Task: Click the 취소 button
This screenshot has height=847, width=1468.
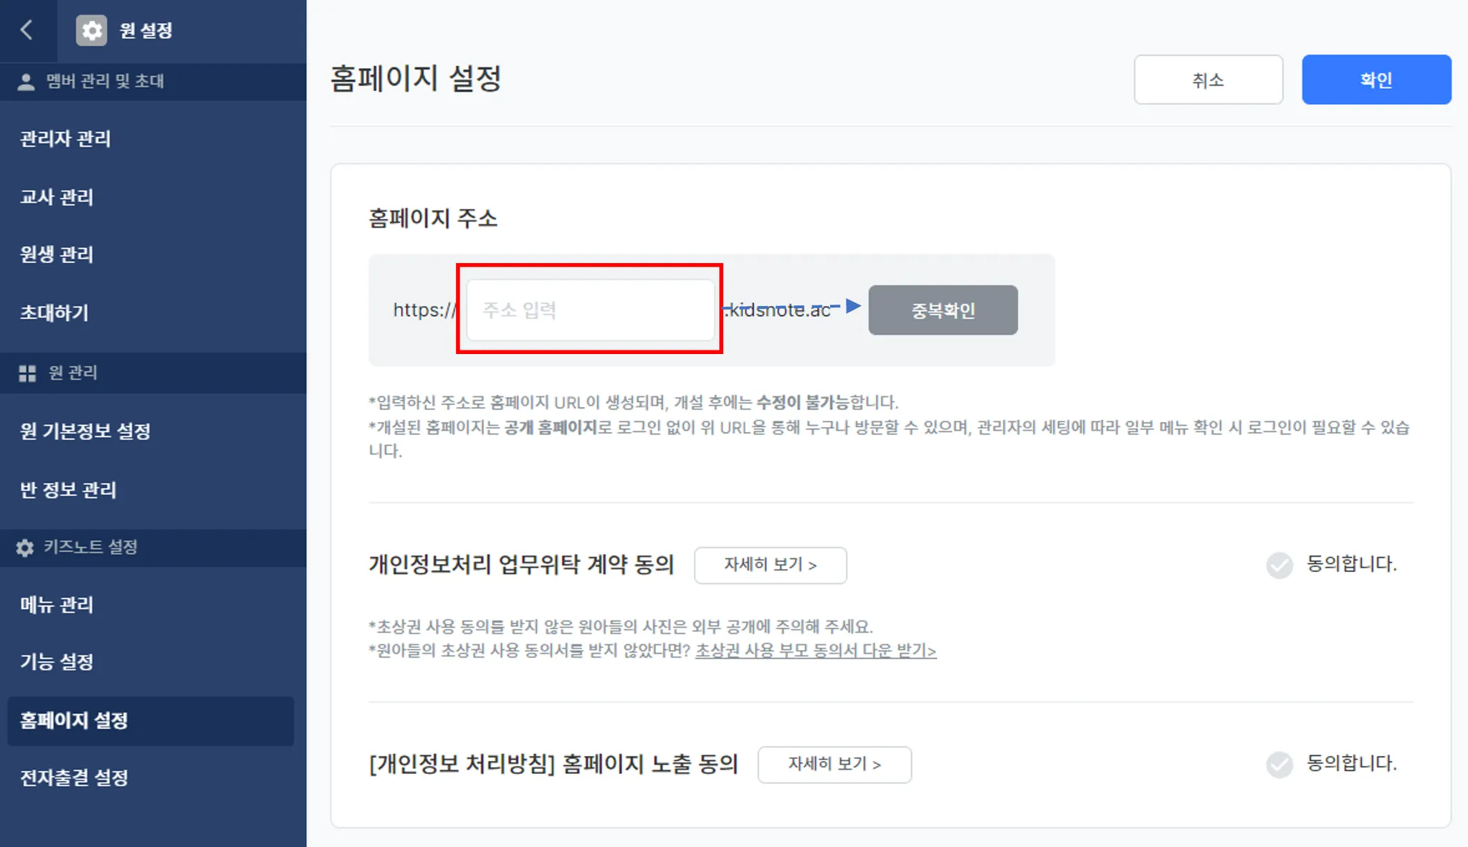Action: [1208, 80]
